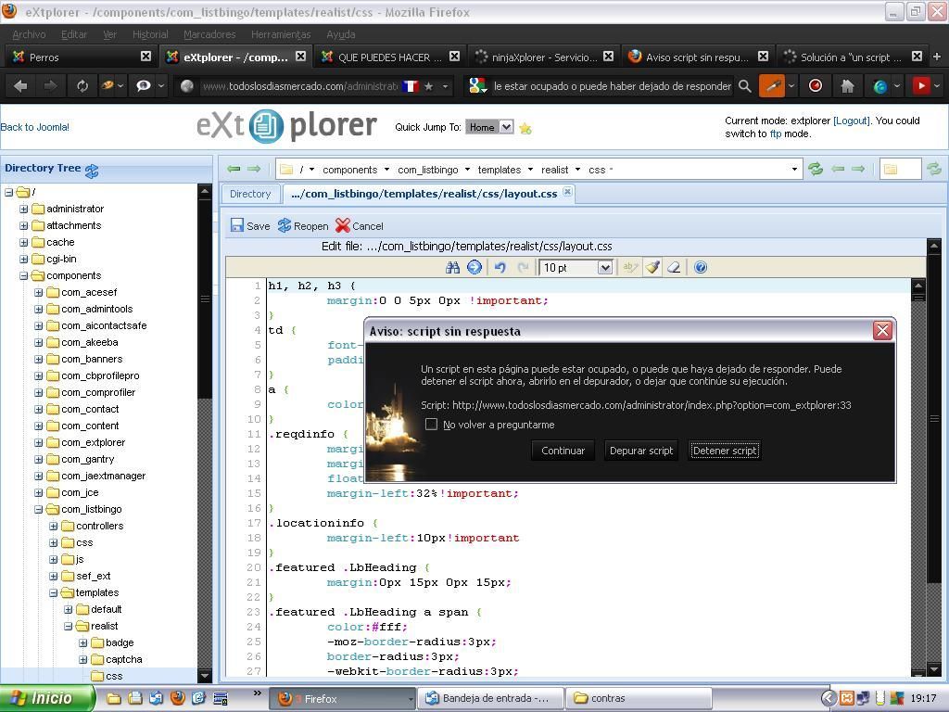Viewport: 949px width, 712px height.
Task: Open Quick Jump To Home dropdown
Action: tap(507, 127)
